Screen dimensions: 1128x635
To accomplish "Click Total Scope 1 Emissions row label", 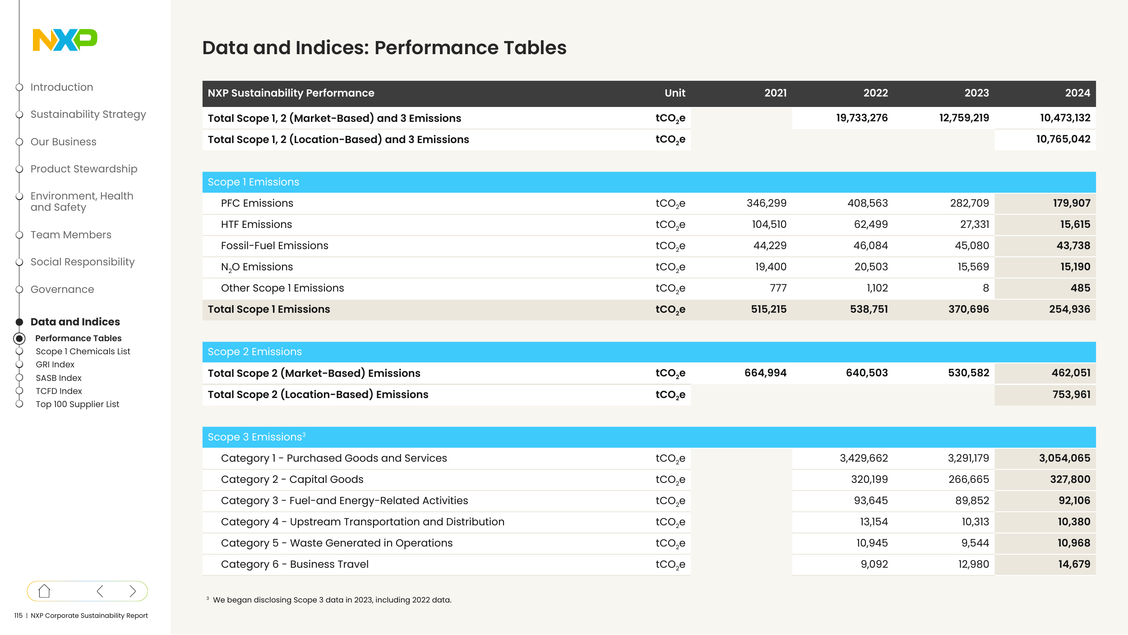I will [x=269, y=309].
